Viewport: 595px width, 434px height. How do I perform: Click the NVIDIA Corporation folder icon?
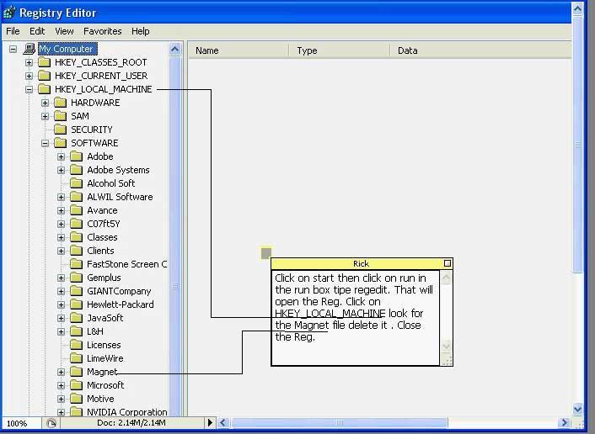(76, 412)
